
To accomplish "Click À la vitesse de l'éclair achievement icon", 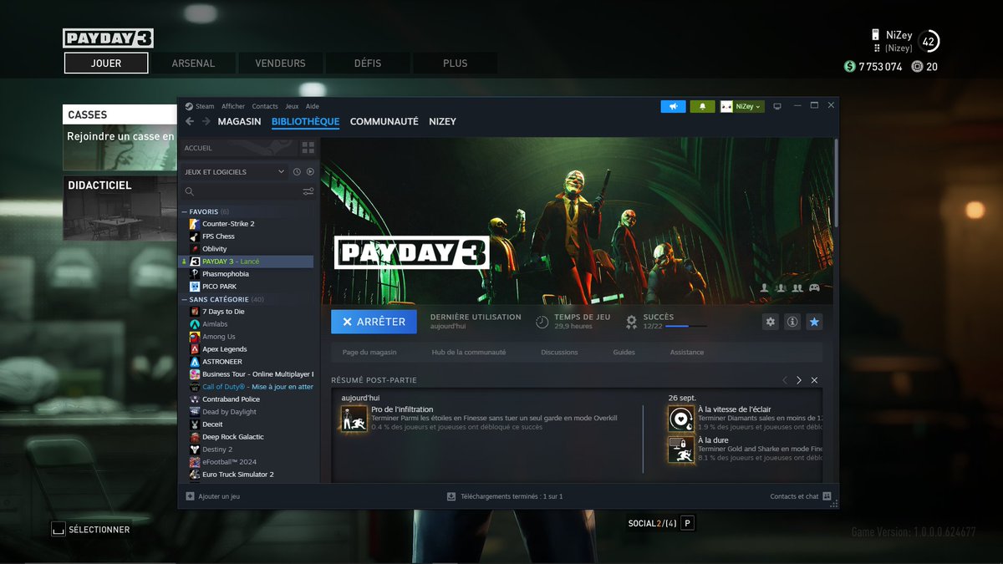I will pos(681,419).
